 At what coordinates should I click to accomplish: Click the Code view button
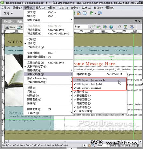pos(10,27)
